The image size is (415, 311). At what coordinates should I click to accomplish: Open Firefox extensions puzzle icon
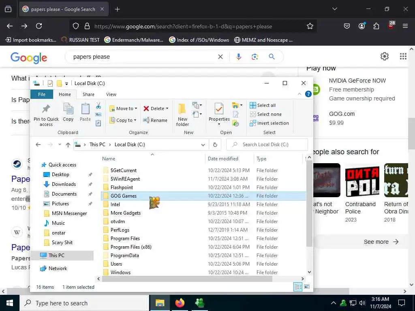[376, 26]
